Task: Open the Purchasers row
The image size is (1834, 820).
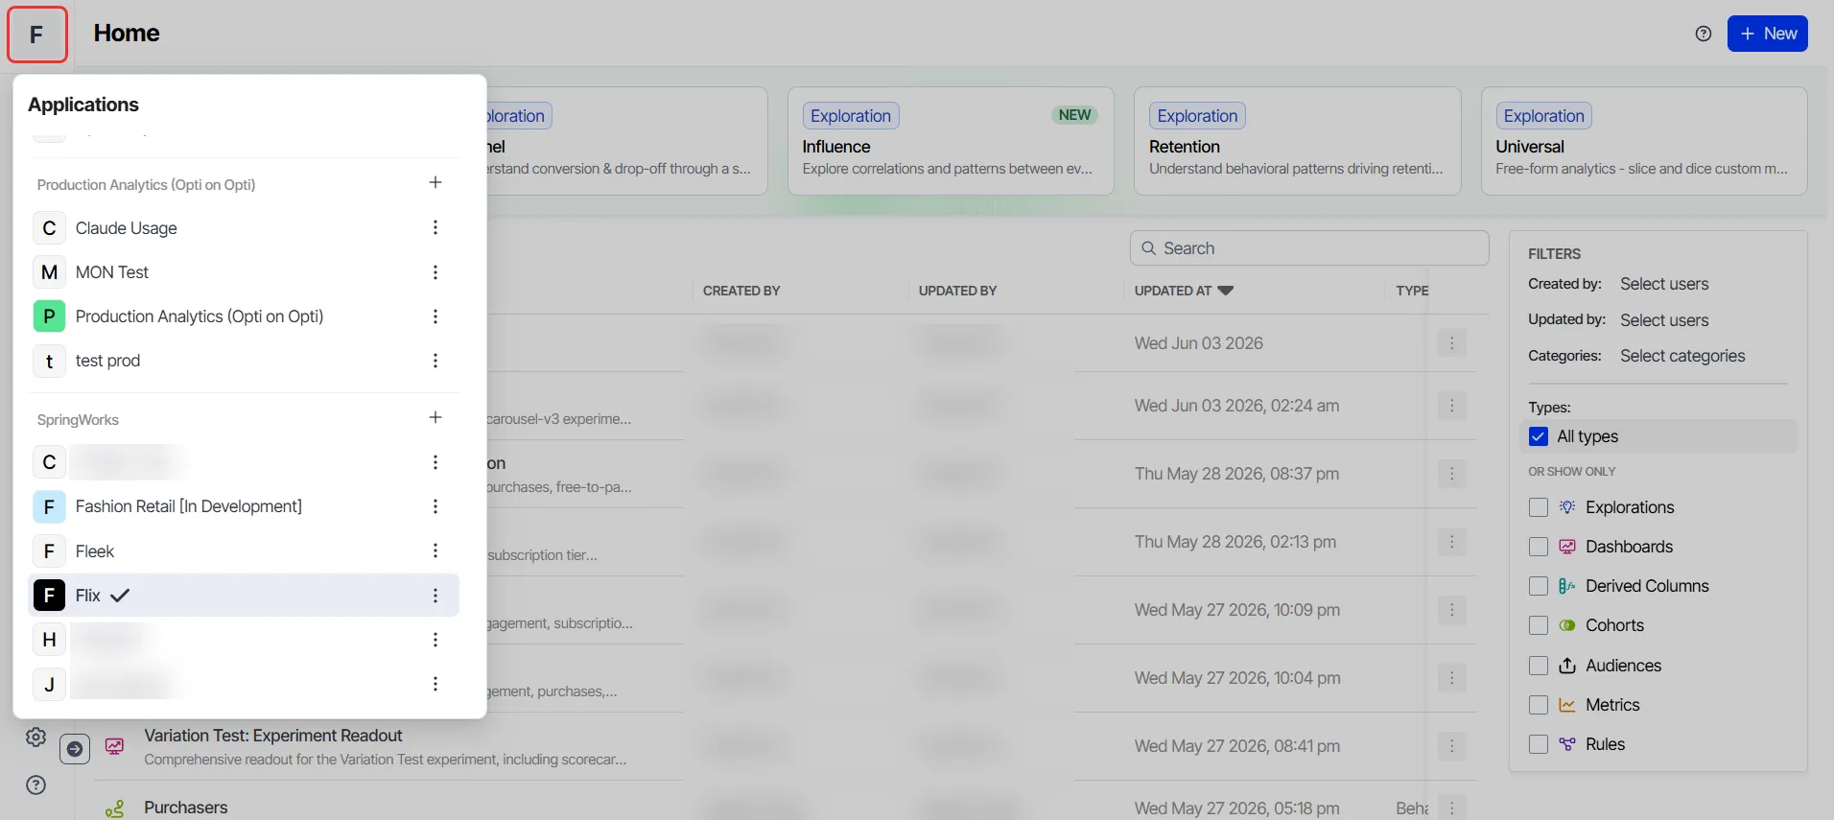Action: tap(186, 808)
